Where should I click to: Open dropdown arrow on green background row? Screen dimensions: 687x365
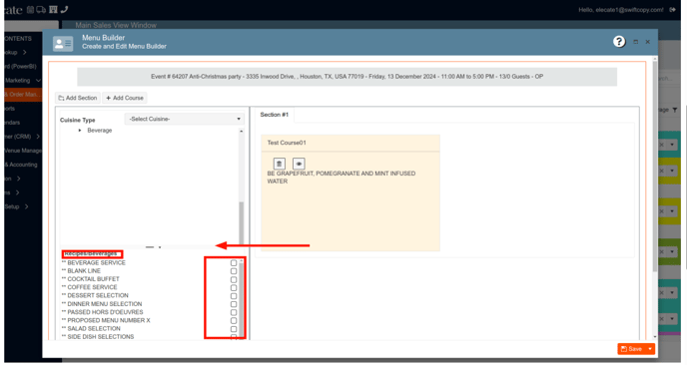[672, 251]
